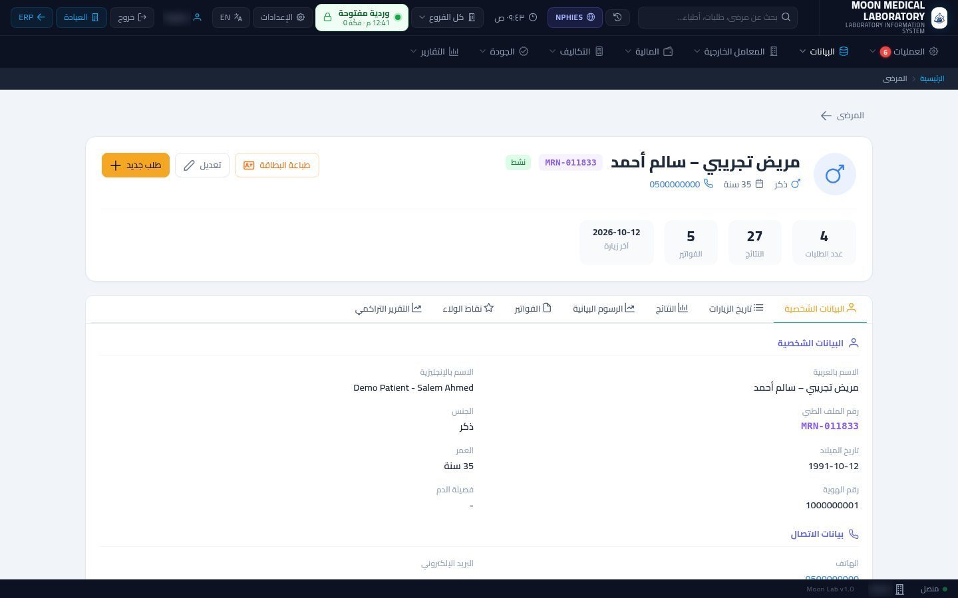Click the building icon in the status bar
The height and width of the screenshot is (598, 958).
899,589
